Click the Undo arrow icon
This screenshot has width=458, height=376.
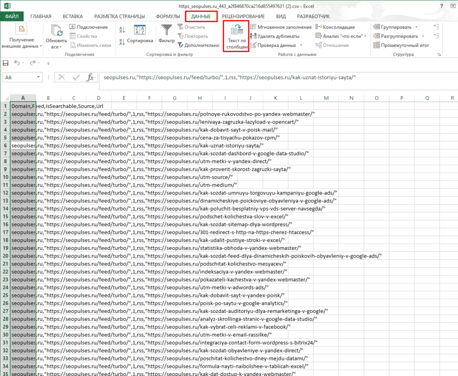pyautogui.click(x=17, y=63)
